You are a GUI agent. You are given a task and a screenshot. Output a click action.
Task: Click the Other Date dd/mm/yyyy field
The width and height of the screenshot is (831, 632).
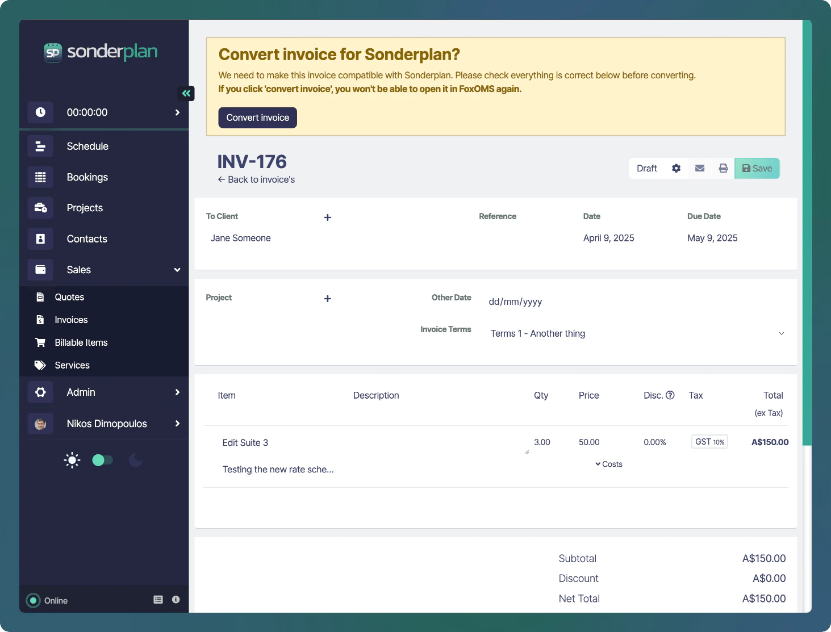coord(516,302)
